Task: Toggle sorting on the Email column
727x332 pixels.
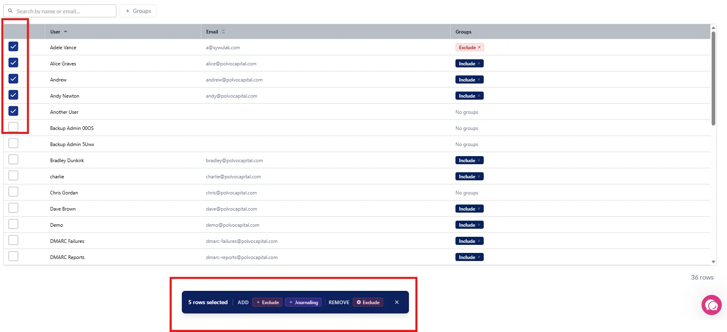Action: point(223,32)
